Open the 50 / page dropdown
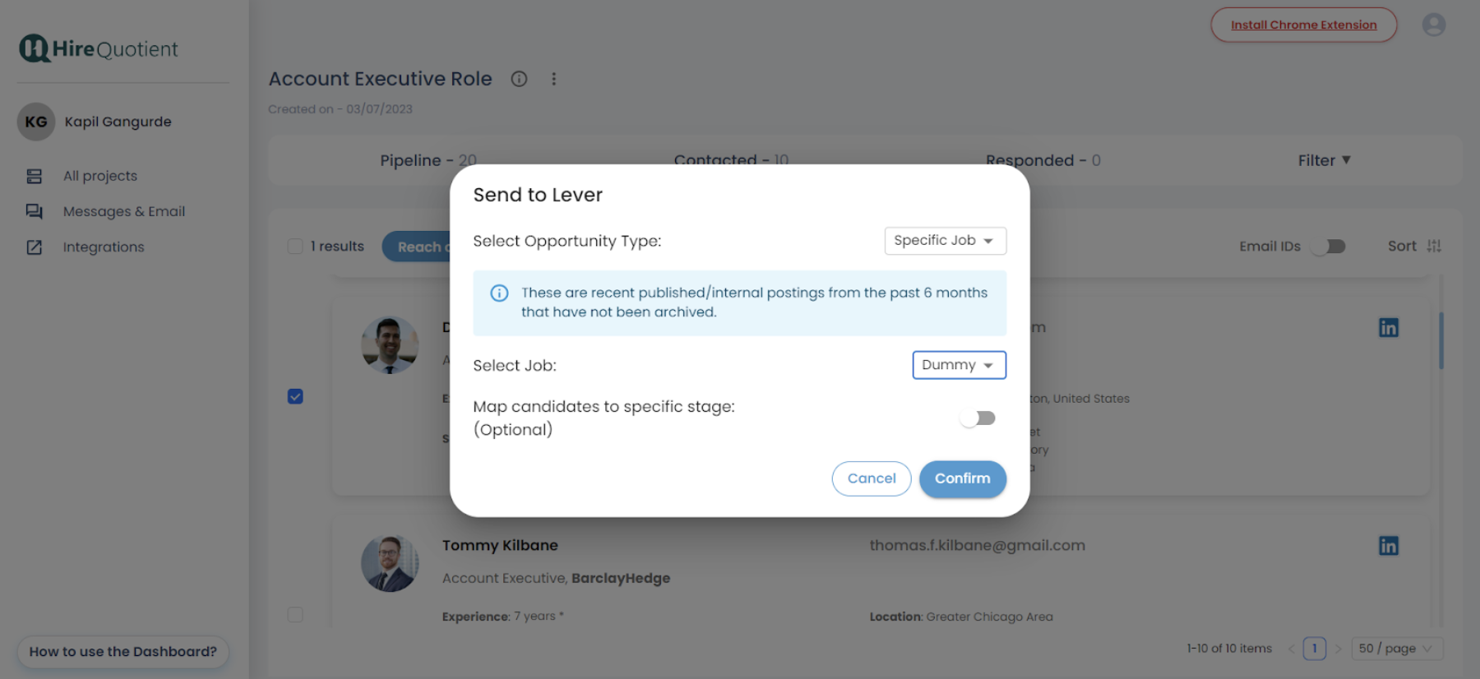Image resolution: width=1480 pixels, height=679 pixels. [x=1397, y=649]
